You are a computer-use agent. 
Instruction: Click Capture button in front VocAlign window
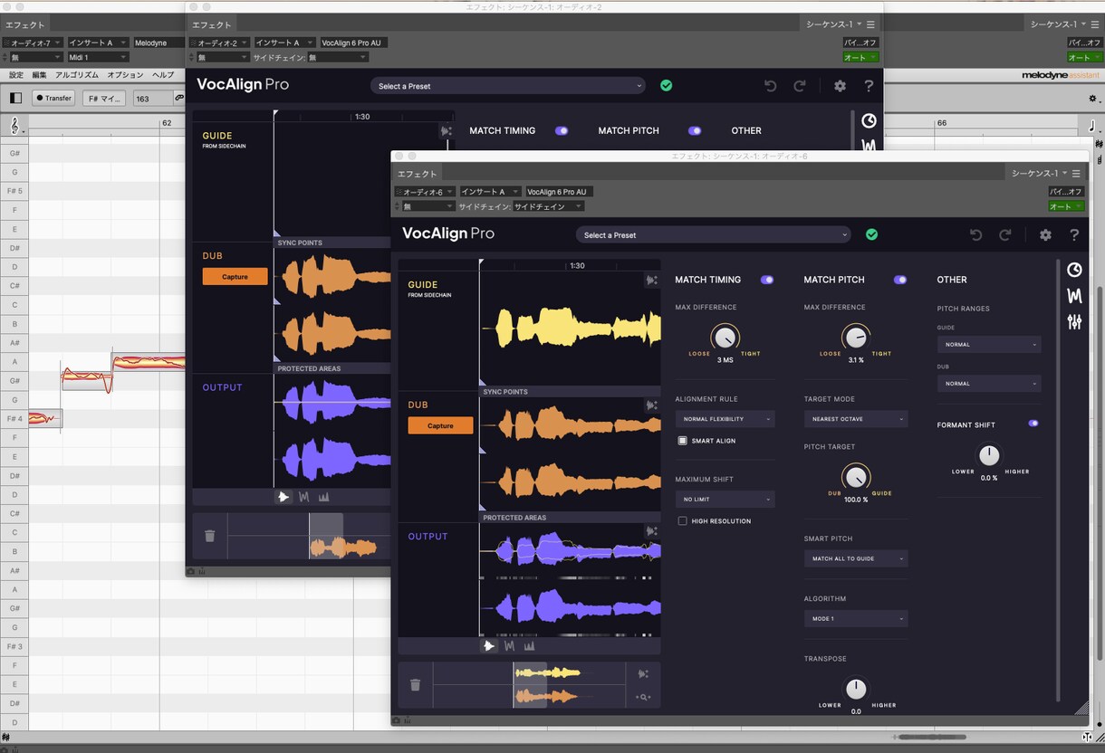point(440,425)
